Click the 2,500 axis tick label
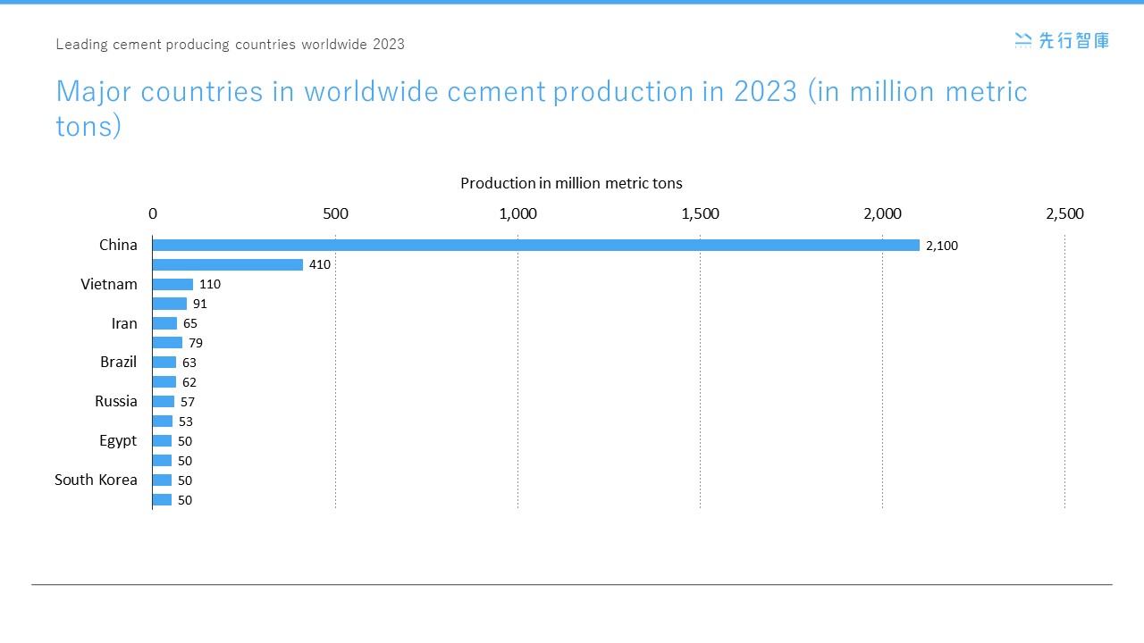 [x=1064, y=213]
